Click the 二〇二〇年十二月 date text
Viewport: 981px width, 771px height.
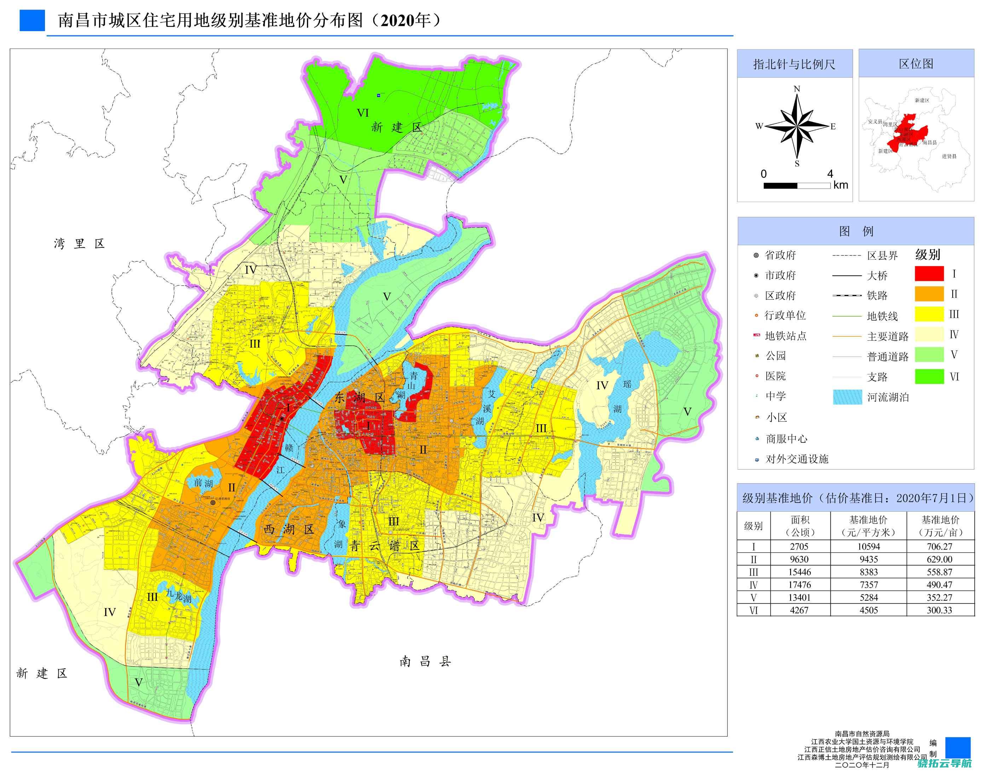pos(862,766)
